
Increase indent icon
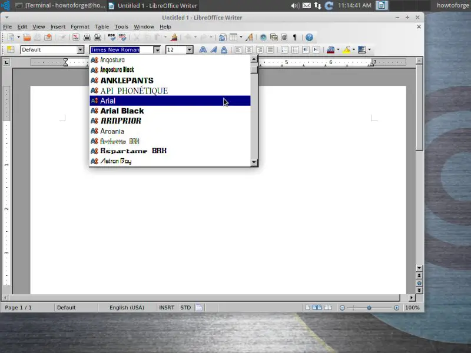tap(316, 49)
